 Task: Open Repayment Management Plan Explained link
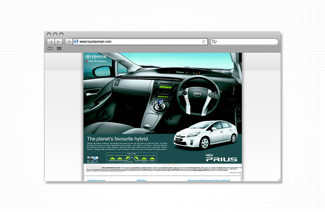click(x=209, y=180)
